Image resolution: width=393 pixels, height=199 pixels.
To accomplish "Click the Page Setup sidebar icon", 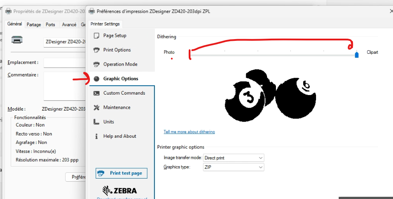I will (x=96, y=36).
